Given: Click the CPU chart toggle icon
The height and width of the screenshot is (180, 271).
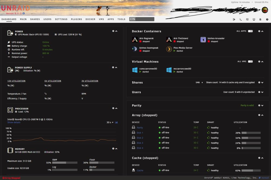Looking at the screenshot, I should point(116,123).
